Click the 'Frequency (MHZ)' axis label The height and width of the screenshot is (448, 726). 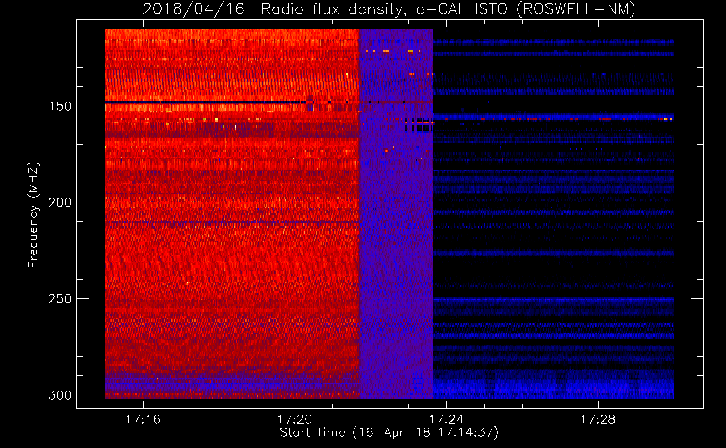pyautogui.click(x=33, y=215)
